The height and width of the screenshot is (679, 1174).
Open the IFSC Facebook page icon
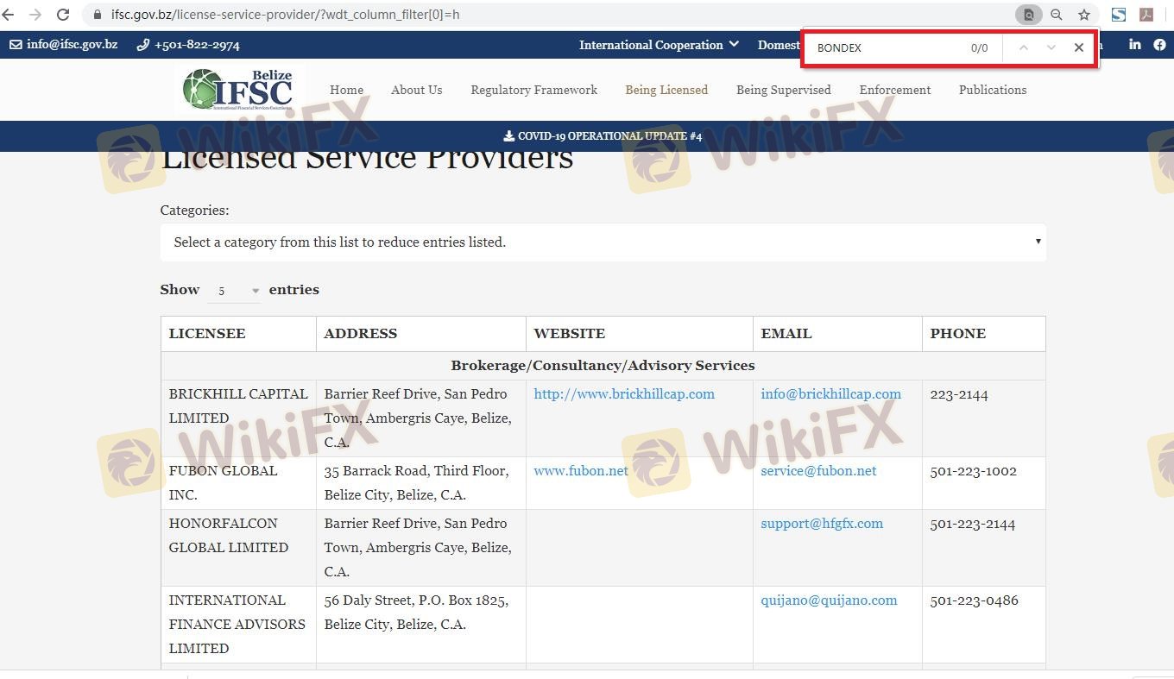click(1159, 45)
